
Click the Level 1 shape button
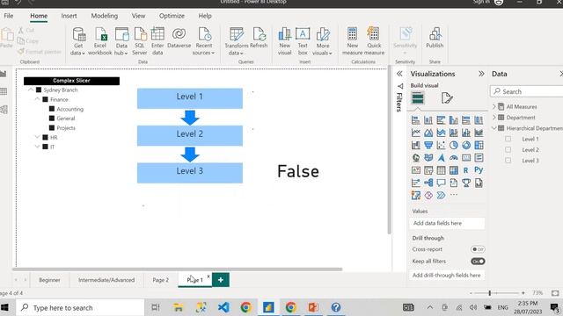[190, 98]
